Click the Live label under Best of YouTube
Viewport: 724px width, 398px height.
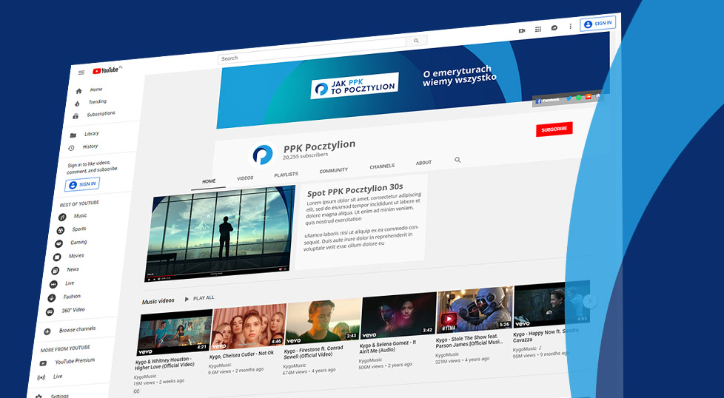(70, 283)
